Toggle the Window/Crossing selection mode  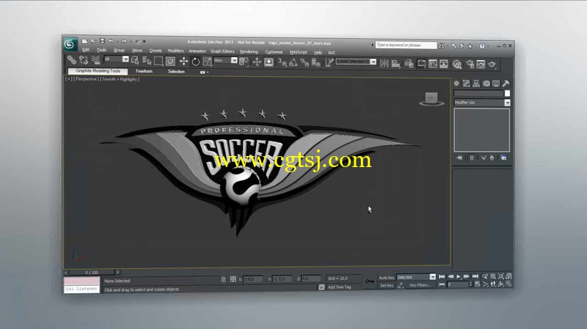pyautogui.click(x=170, y=61)
